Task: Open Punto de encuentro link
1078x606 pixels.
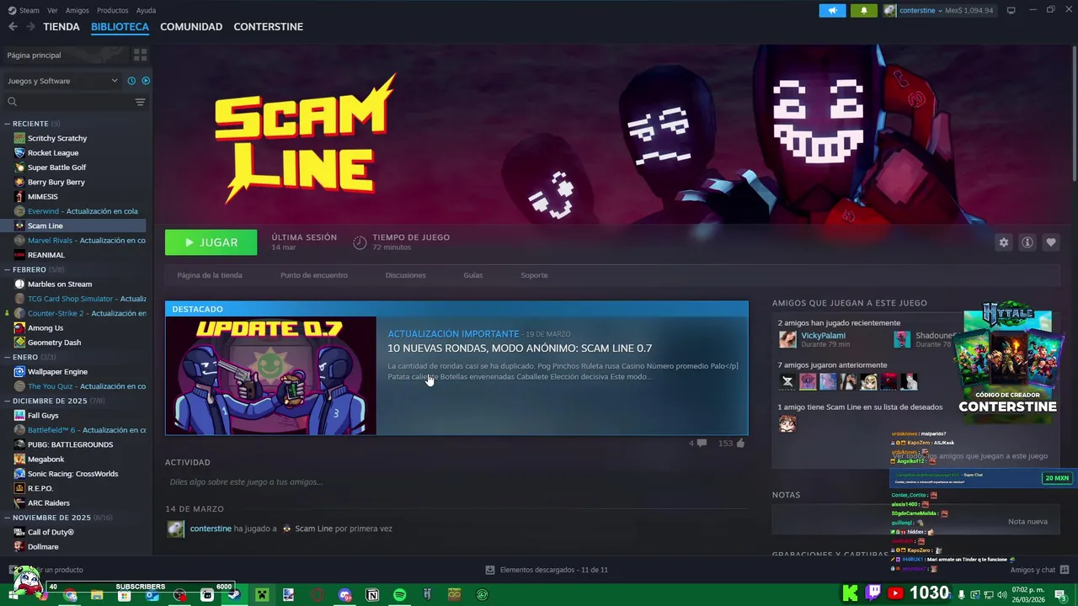Action: coord(313,275)
